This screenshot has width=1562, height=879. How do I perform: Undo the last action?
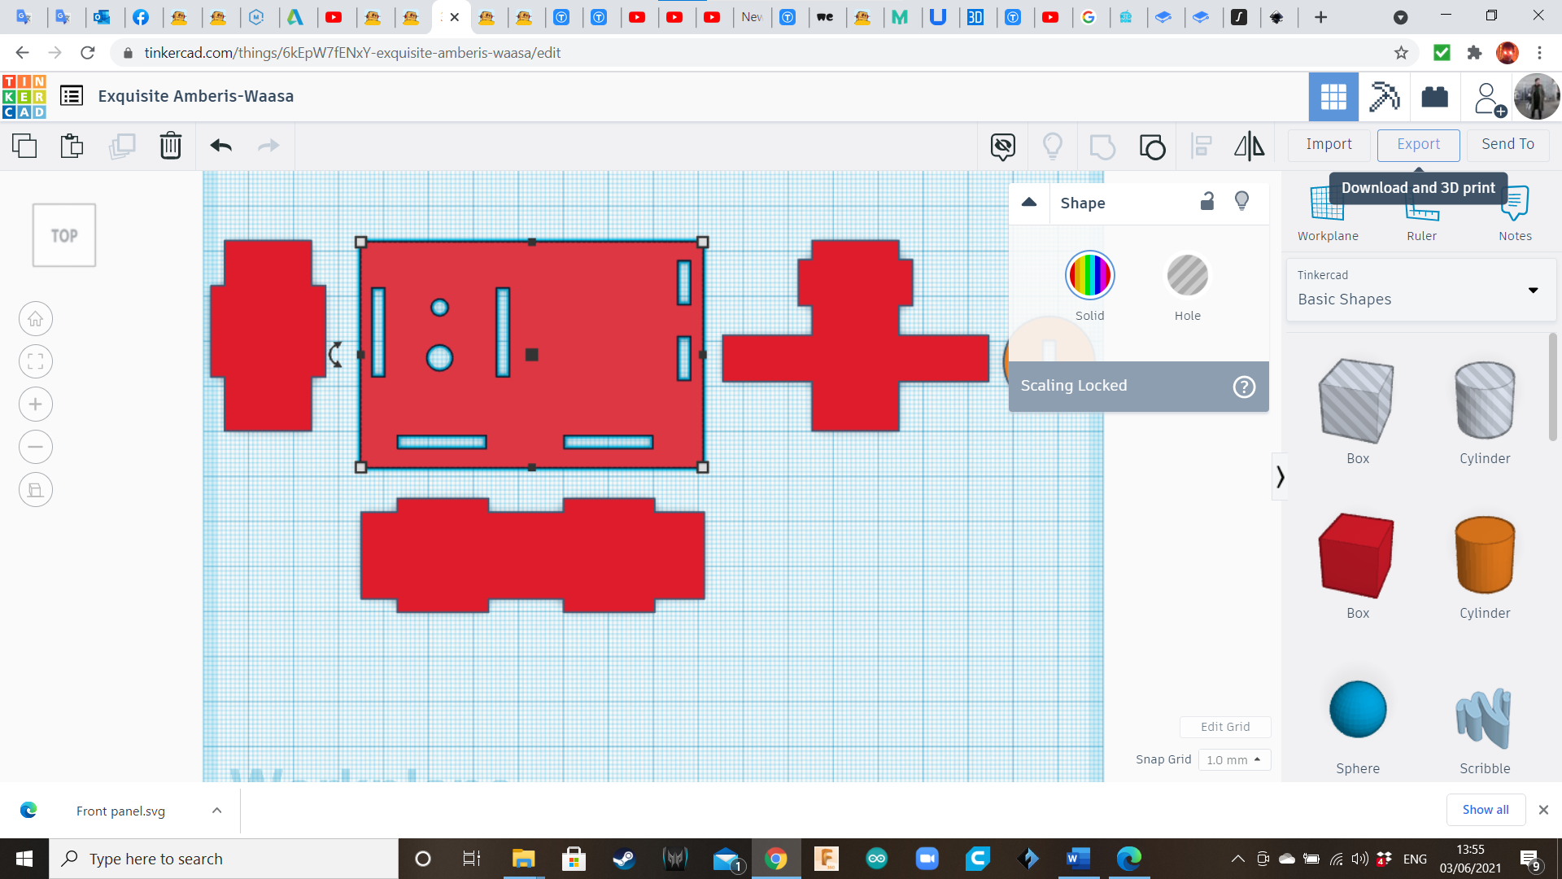pos(220,146)
